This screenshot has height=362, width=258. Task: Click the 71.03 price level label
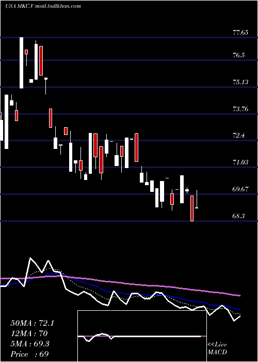tap(240, 162)
